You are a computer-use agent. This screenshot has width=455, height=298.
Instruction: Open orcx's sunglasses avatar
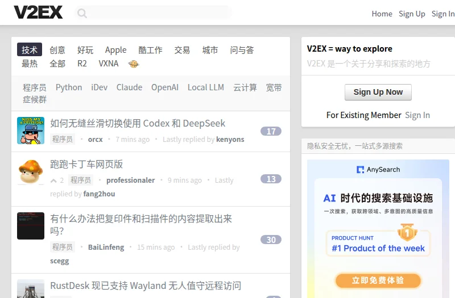click(31, 131)
